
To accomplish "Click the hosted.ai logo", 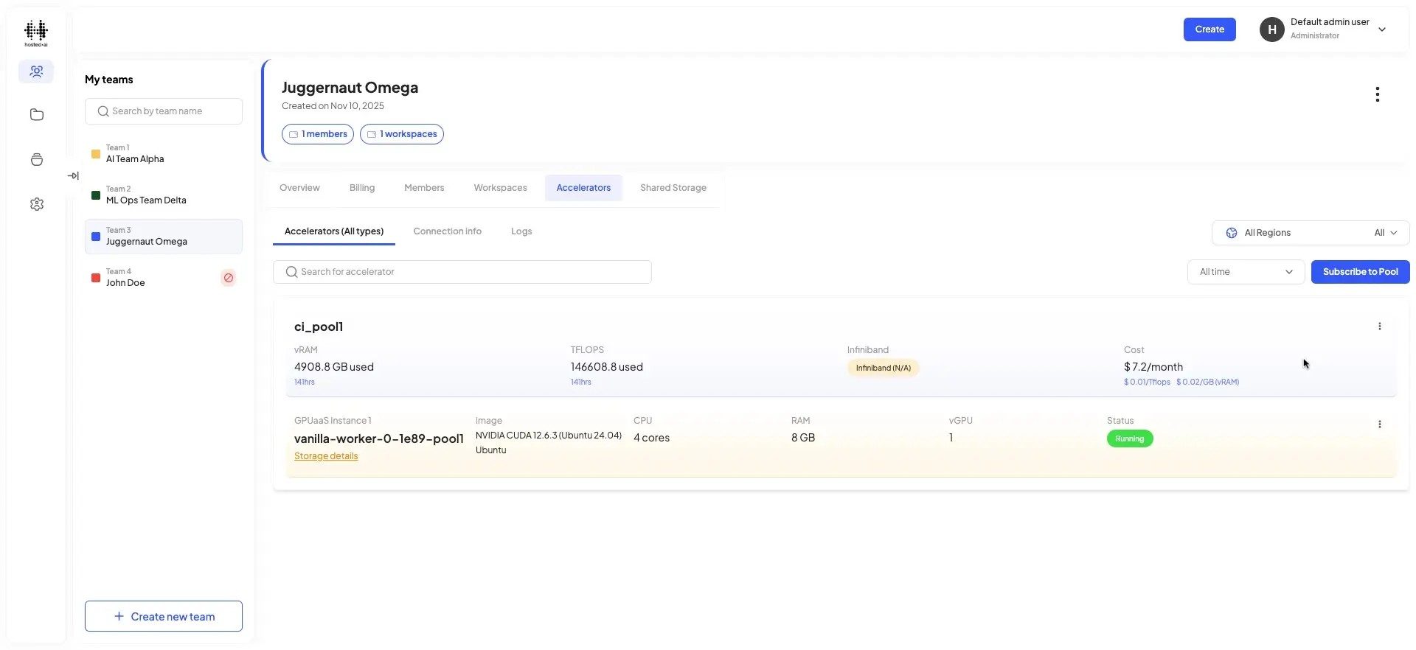I will [35, 33].
